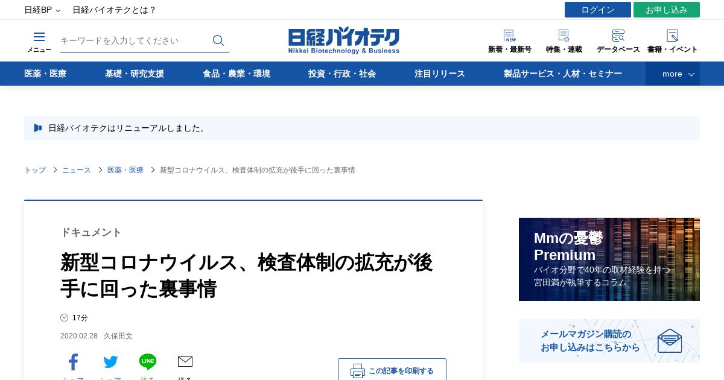Expand the more menu in navigation
Screen dimensions: 724x380
pos(673,74)
